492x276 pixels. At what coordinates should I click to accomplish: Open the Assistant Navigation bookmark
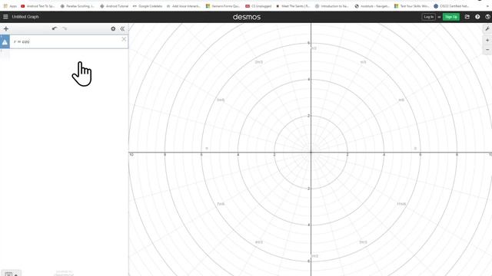pyautogui.click(x=371, y=6)
